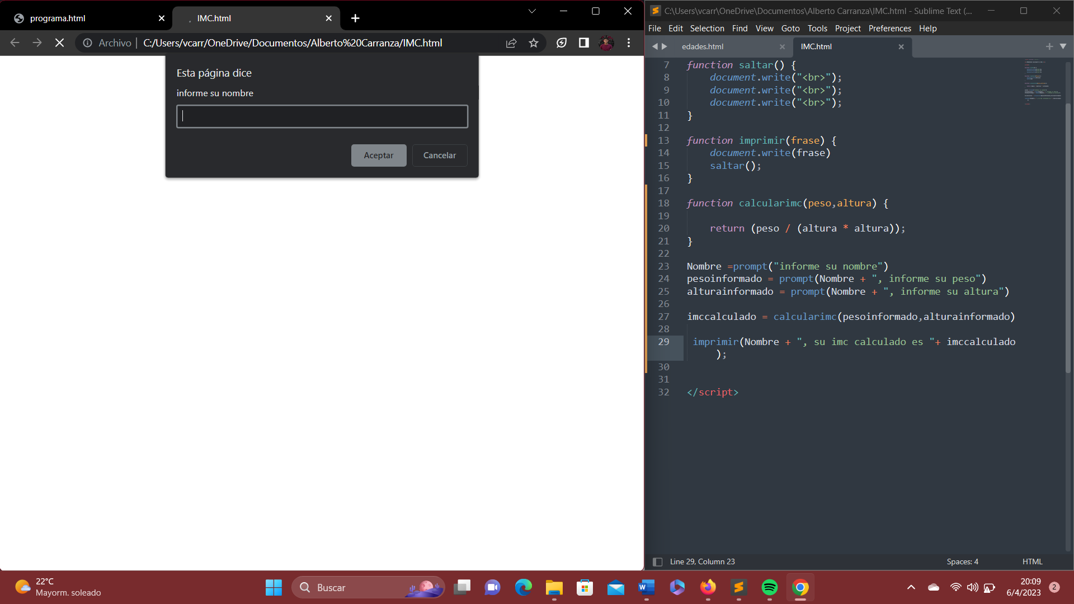This screenshot has height=604, width=1074.
Task: Open Chrome three-dot menu
Action: 629,43
